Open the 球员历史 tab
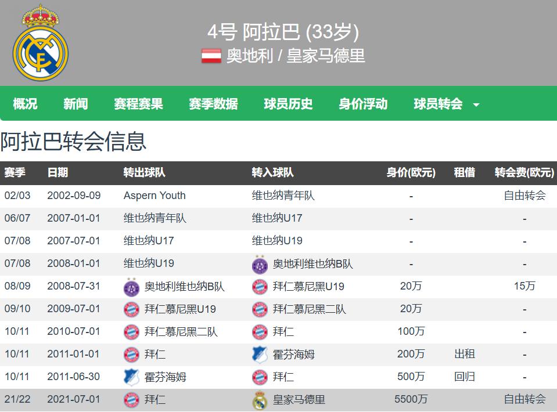Screen dimensions: 557x412 coord(288,104)
